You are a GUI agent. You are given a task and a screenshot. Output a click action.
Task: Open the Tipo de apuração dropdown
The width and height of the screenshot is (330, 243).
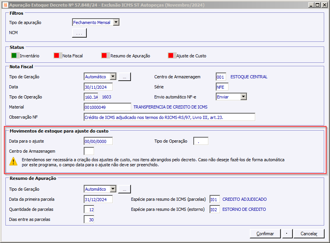click(x=116, y=22)
